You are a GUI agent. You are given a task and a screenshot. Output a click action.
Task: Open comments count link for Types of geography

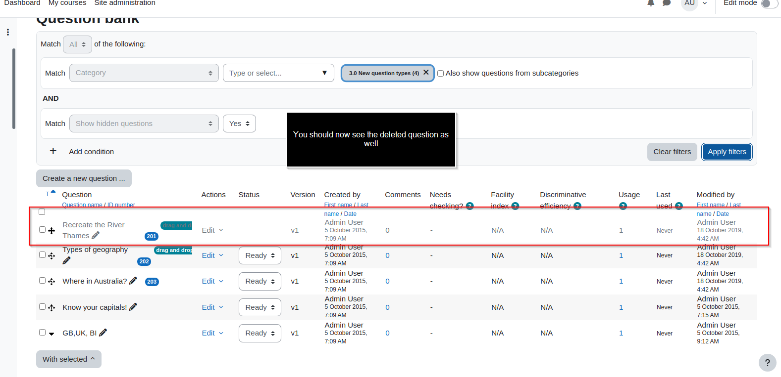tap(387, 255)
